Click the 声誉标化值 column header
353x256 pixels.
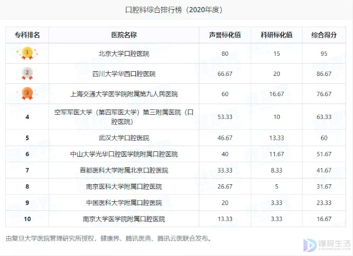[x=225, y=35]
